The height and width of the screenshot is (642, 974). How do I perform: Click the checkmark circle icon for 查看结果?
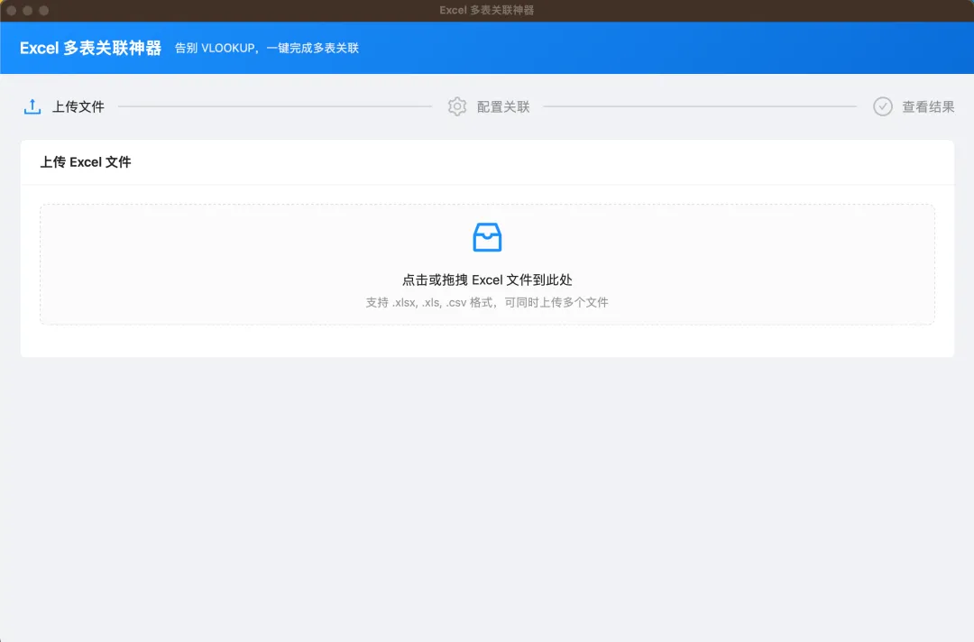883,106
